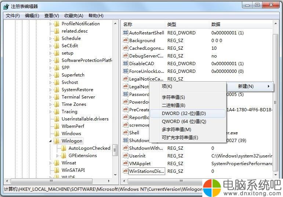Select the related.desc tree item

pos(75,31)
